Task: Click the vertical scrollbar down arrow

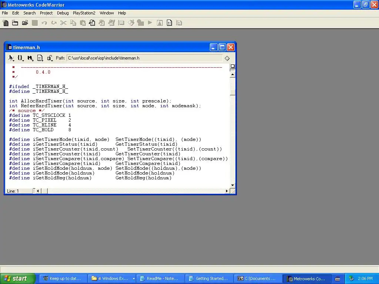Action: [x=232, y=185]
